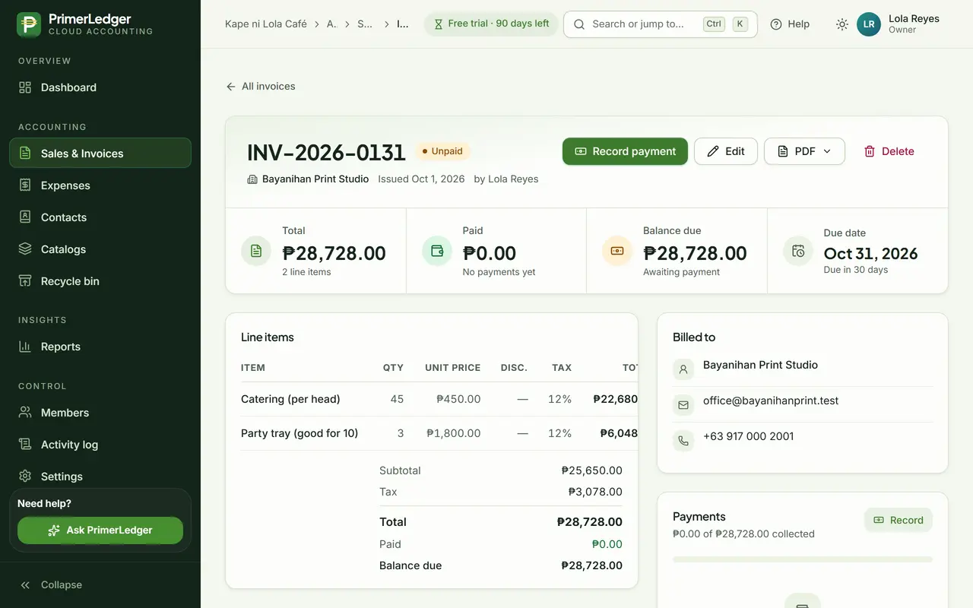
Task: Go to Contacts using the sidebar icon
Action: click(x=25, y=217)
